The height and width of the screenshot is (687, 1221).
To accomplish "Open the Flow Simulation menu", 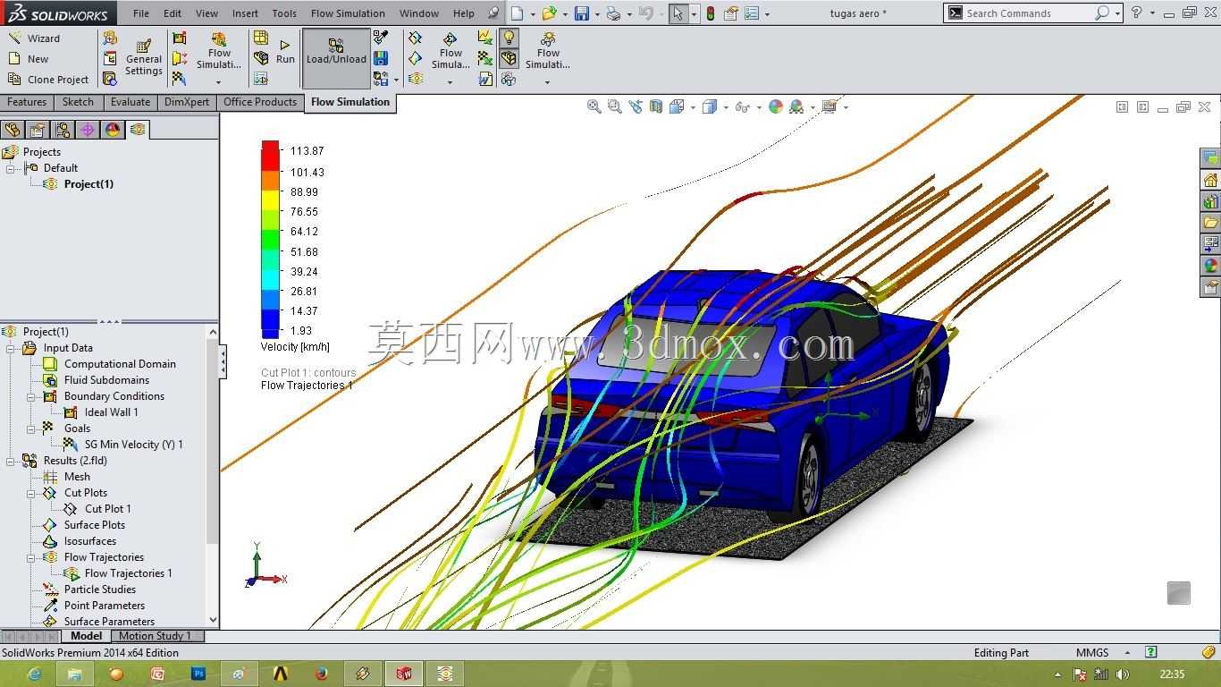I will click(348, 13).
